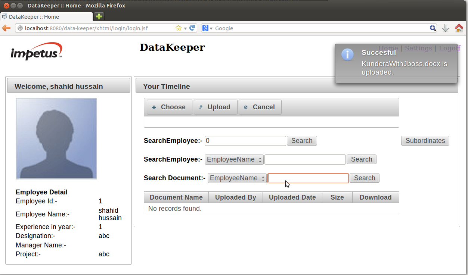Image resolution: width=468 pixels, height=275 pixels.
Task: Open the Firefox downloads arrow icon
Action: (445, 28)
